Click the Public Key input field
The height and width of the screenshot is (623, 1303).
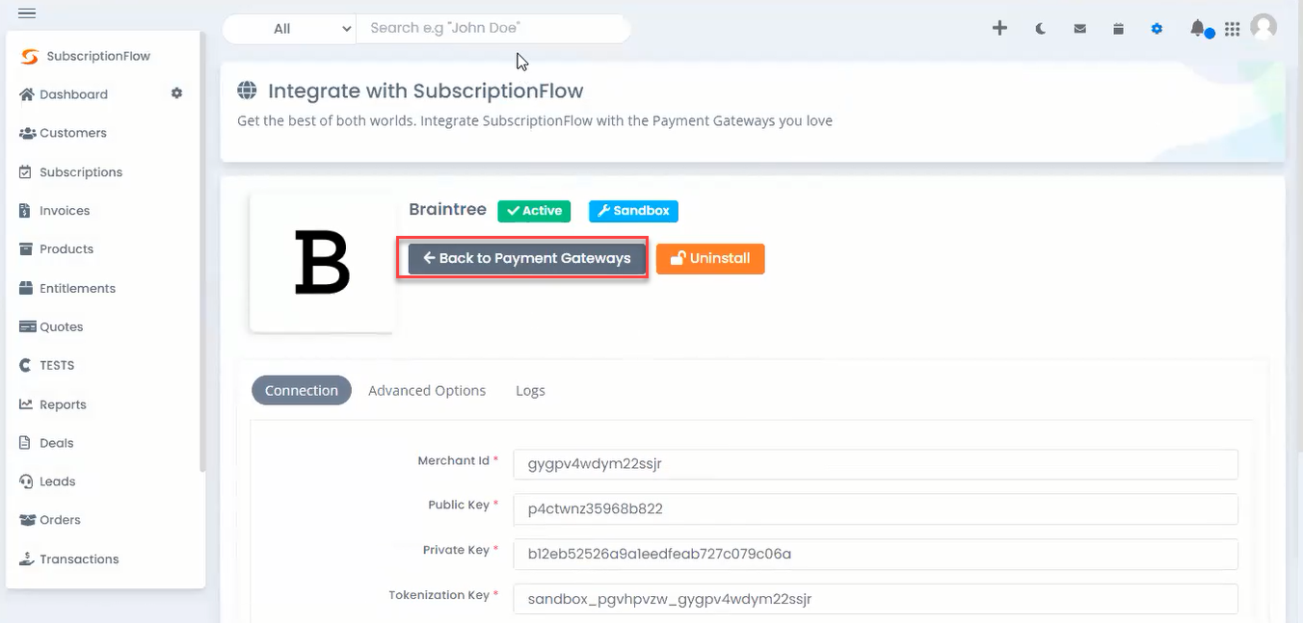coord(875,508)
